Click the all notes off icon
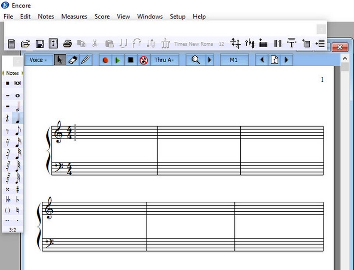Screen dimensions: 354x270 coord(144,60)
